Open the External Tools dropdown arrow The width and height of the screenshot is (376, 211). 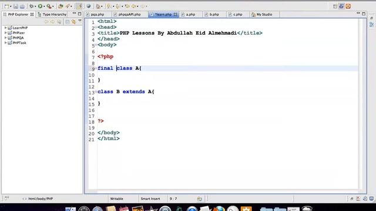(x=53, y=6)
